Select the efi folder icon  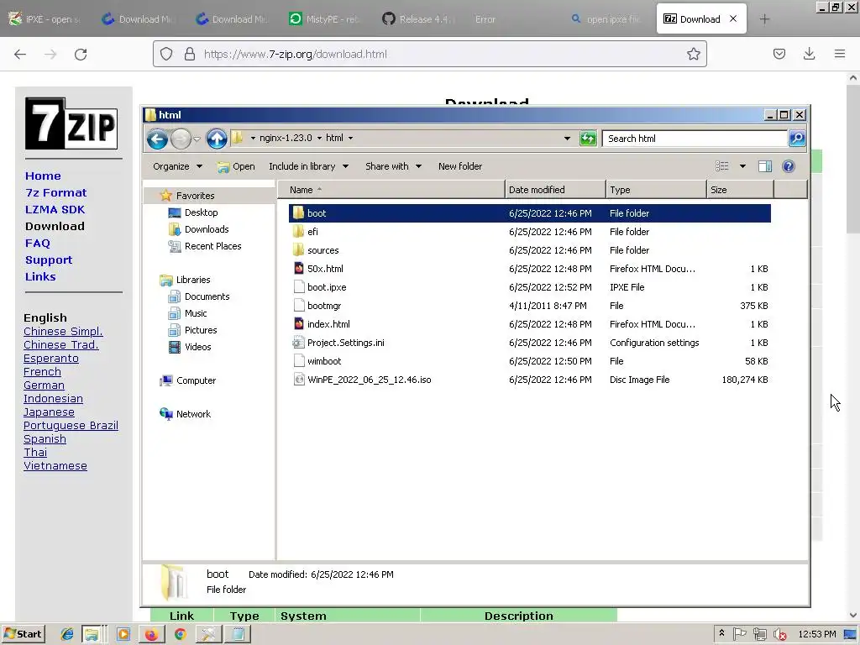click(x=298, y=232)
